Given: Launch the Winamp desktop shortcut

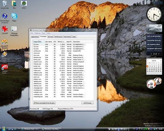Looking at the screenshot, I should [x=4, y=55].
